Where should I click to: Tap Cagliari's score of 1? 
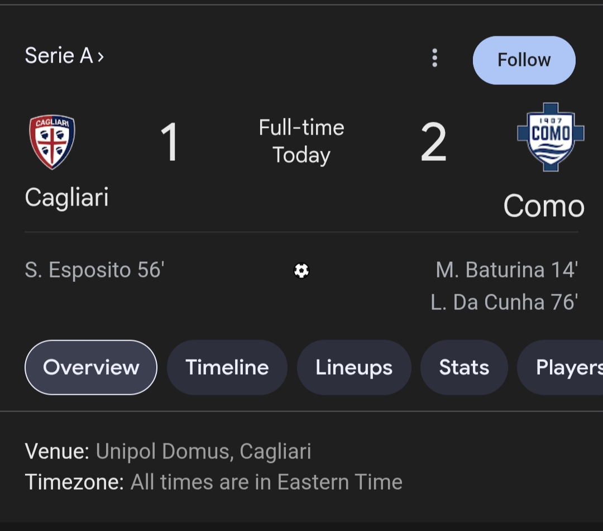(x=170, y=143)
